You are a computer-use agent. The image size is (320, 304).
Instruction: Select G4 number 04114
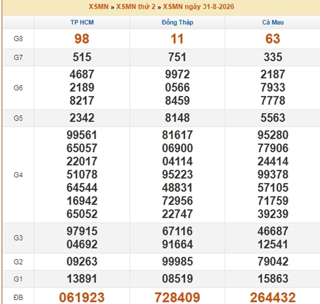177,162
